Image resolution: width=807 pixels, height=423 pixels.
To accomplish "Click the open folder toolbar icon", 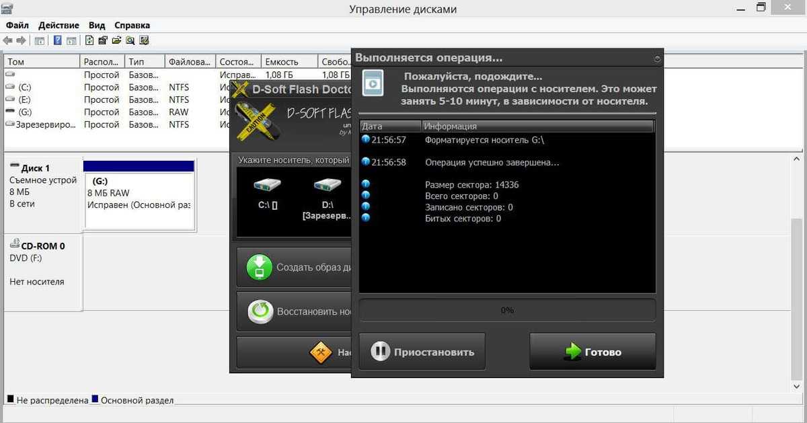I will coord(117,40).
